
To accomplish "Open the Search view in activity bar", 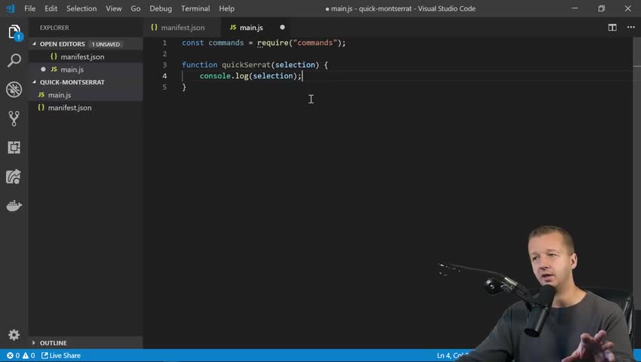I will click(14, 61).
